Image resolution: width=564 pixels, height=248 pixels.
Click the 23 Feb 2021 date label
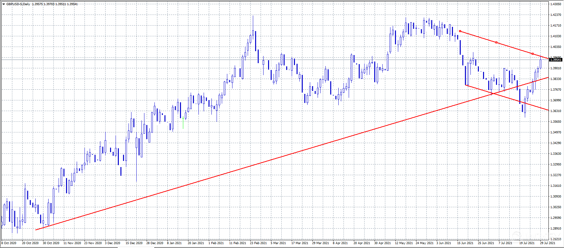(x=258, y=243)
